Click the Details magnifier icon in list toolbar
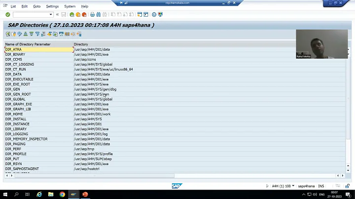355x199 pixels. coord(8,34)
